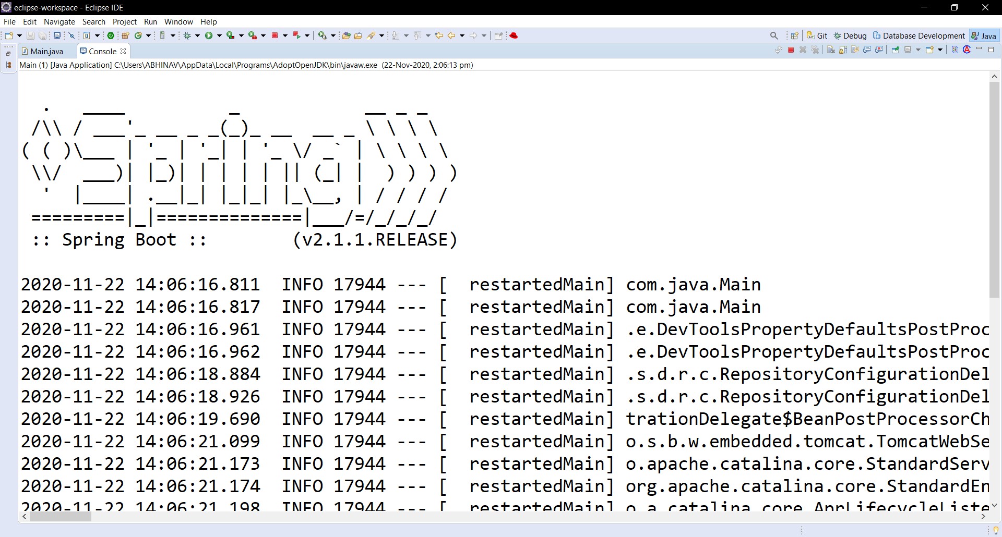Click the console scroll-down arrow

coord(994,505)
